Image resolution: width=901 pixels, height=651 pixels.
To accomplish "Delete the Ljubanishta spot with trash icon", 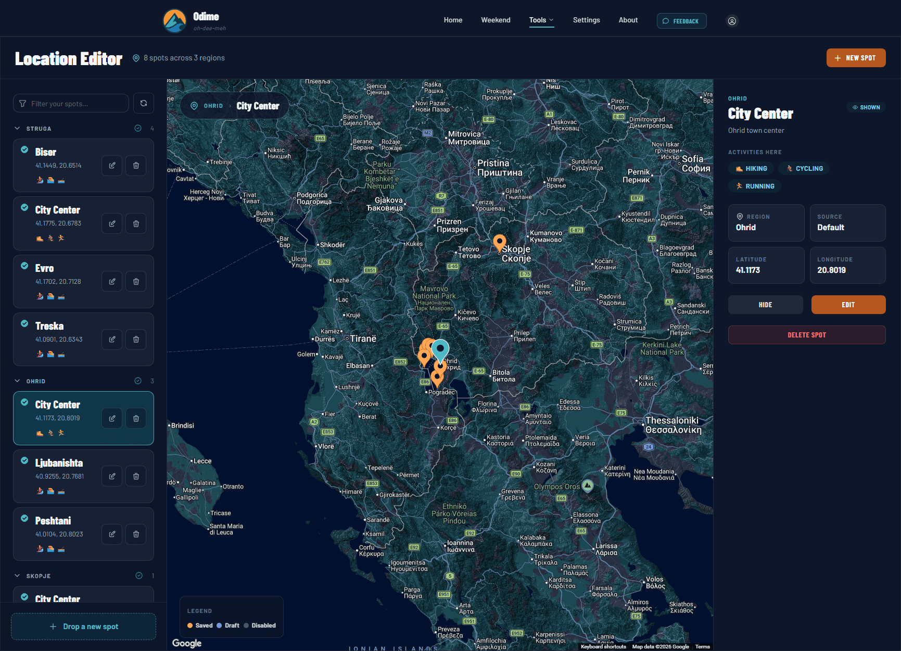I will [136, 476].
